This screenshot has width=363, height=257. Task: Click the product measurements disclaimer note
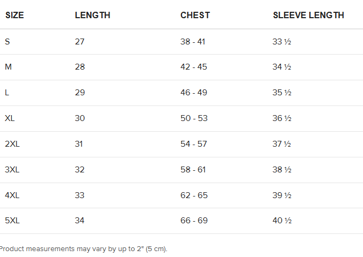[x=83, y=249]
